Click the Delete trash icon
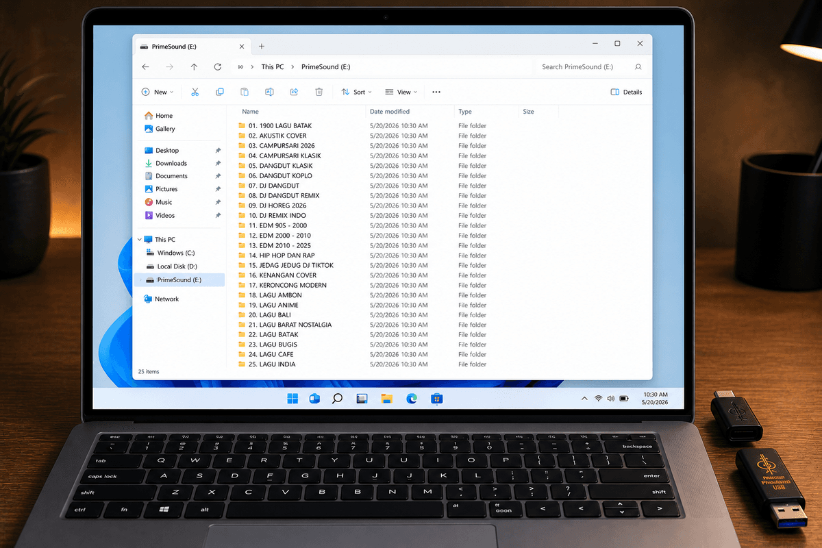 pos(319,92)
